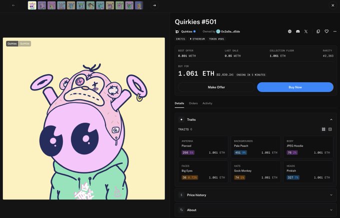Image resolution: width=340 pixels, height=218 pixels.
Task: Select the second thumbnail in the top strip
Action: 42,5
